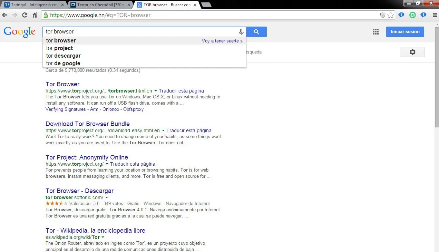Pick the 'tor de google' suggestion
Image resolution: width=439 pixels, height=252 pixels.
[x=144, y=64]
